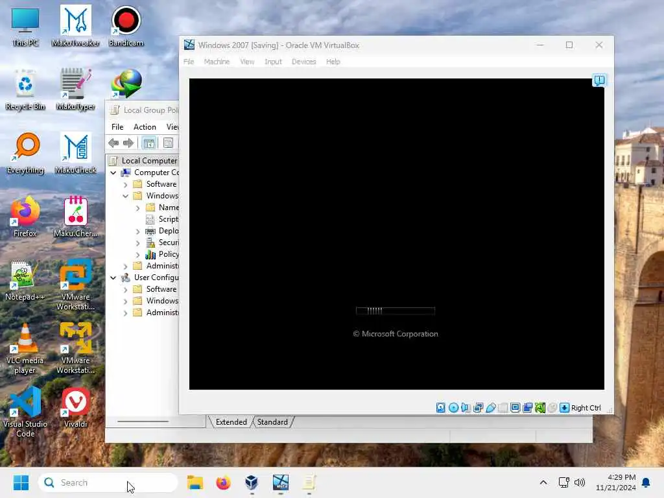Click the Right Ctrl host key label

tap(586, 408)
